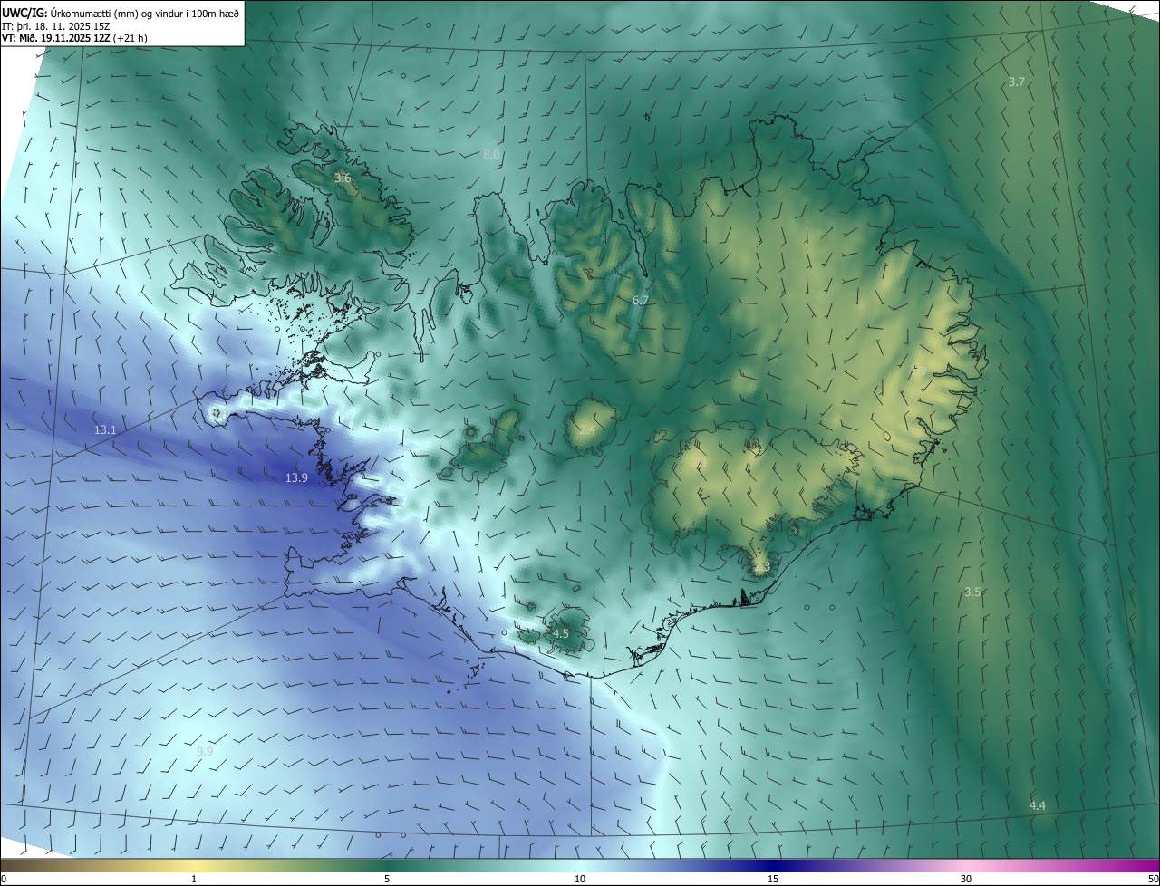Click the 6.7 value label on the map
1160x886 pixels.
pyautogui.click(x=641, y=300)
